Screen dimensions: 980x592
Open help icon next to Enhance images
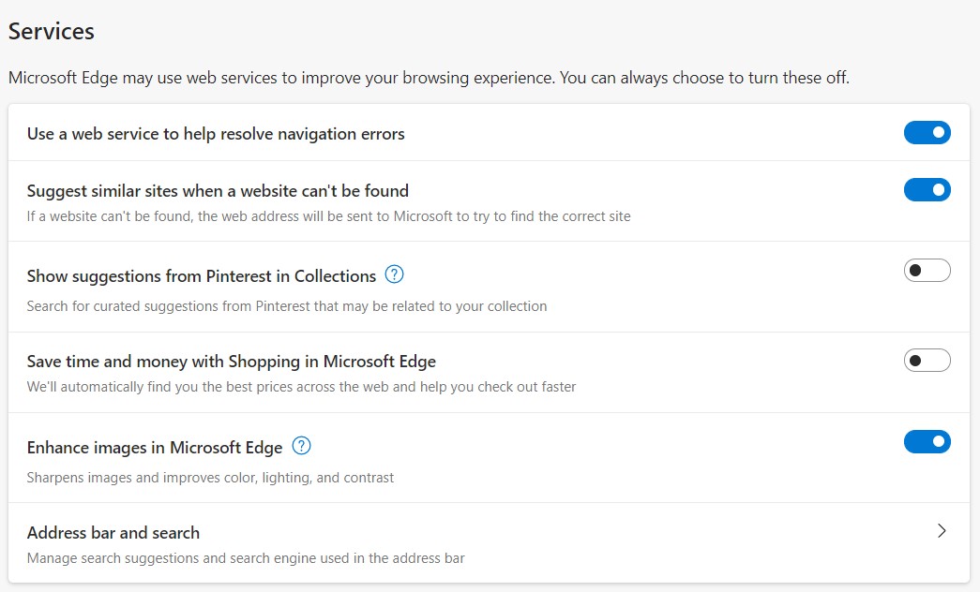pyautogui.click(x=301, y=446)
